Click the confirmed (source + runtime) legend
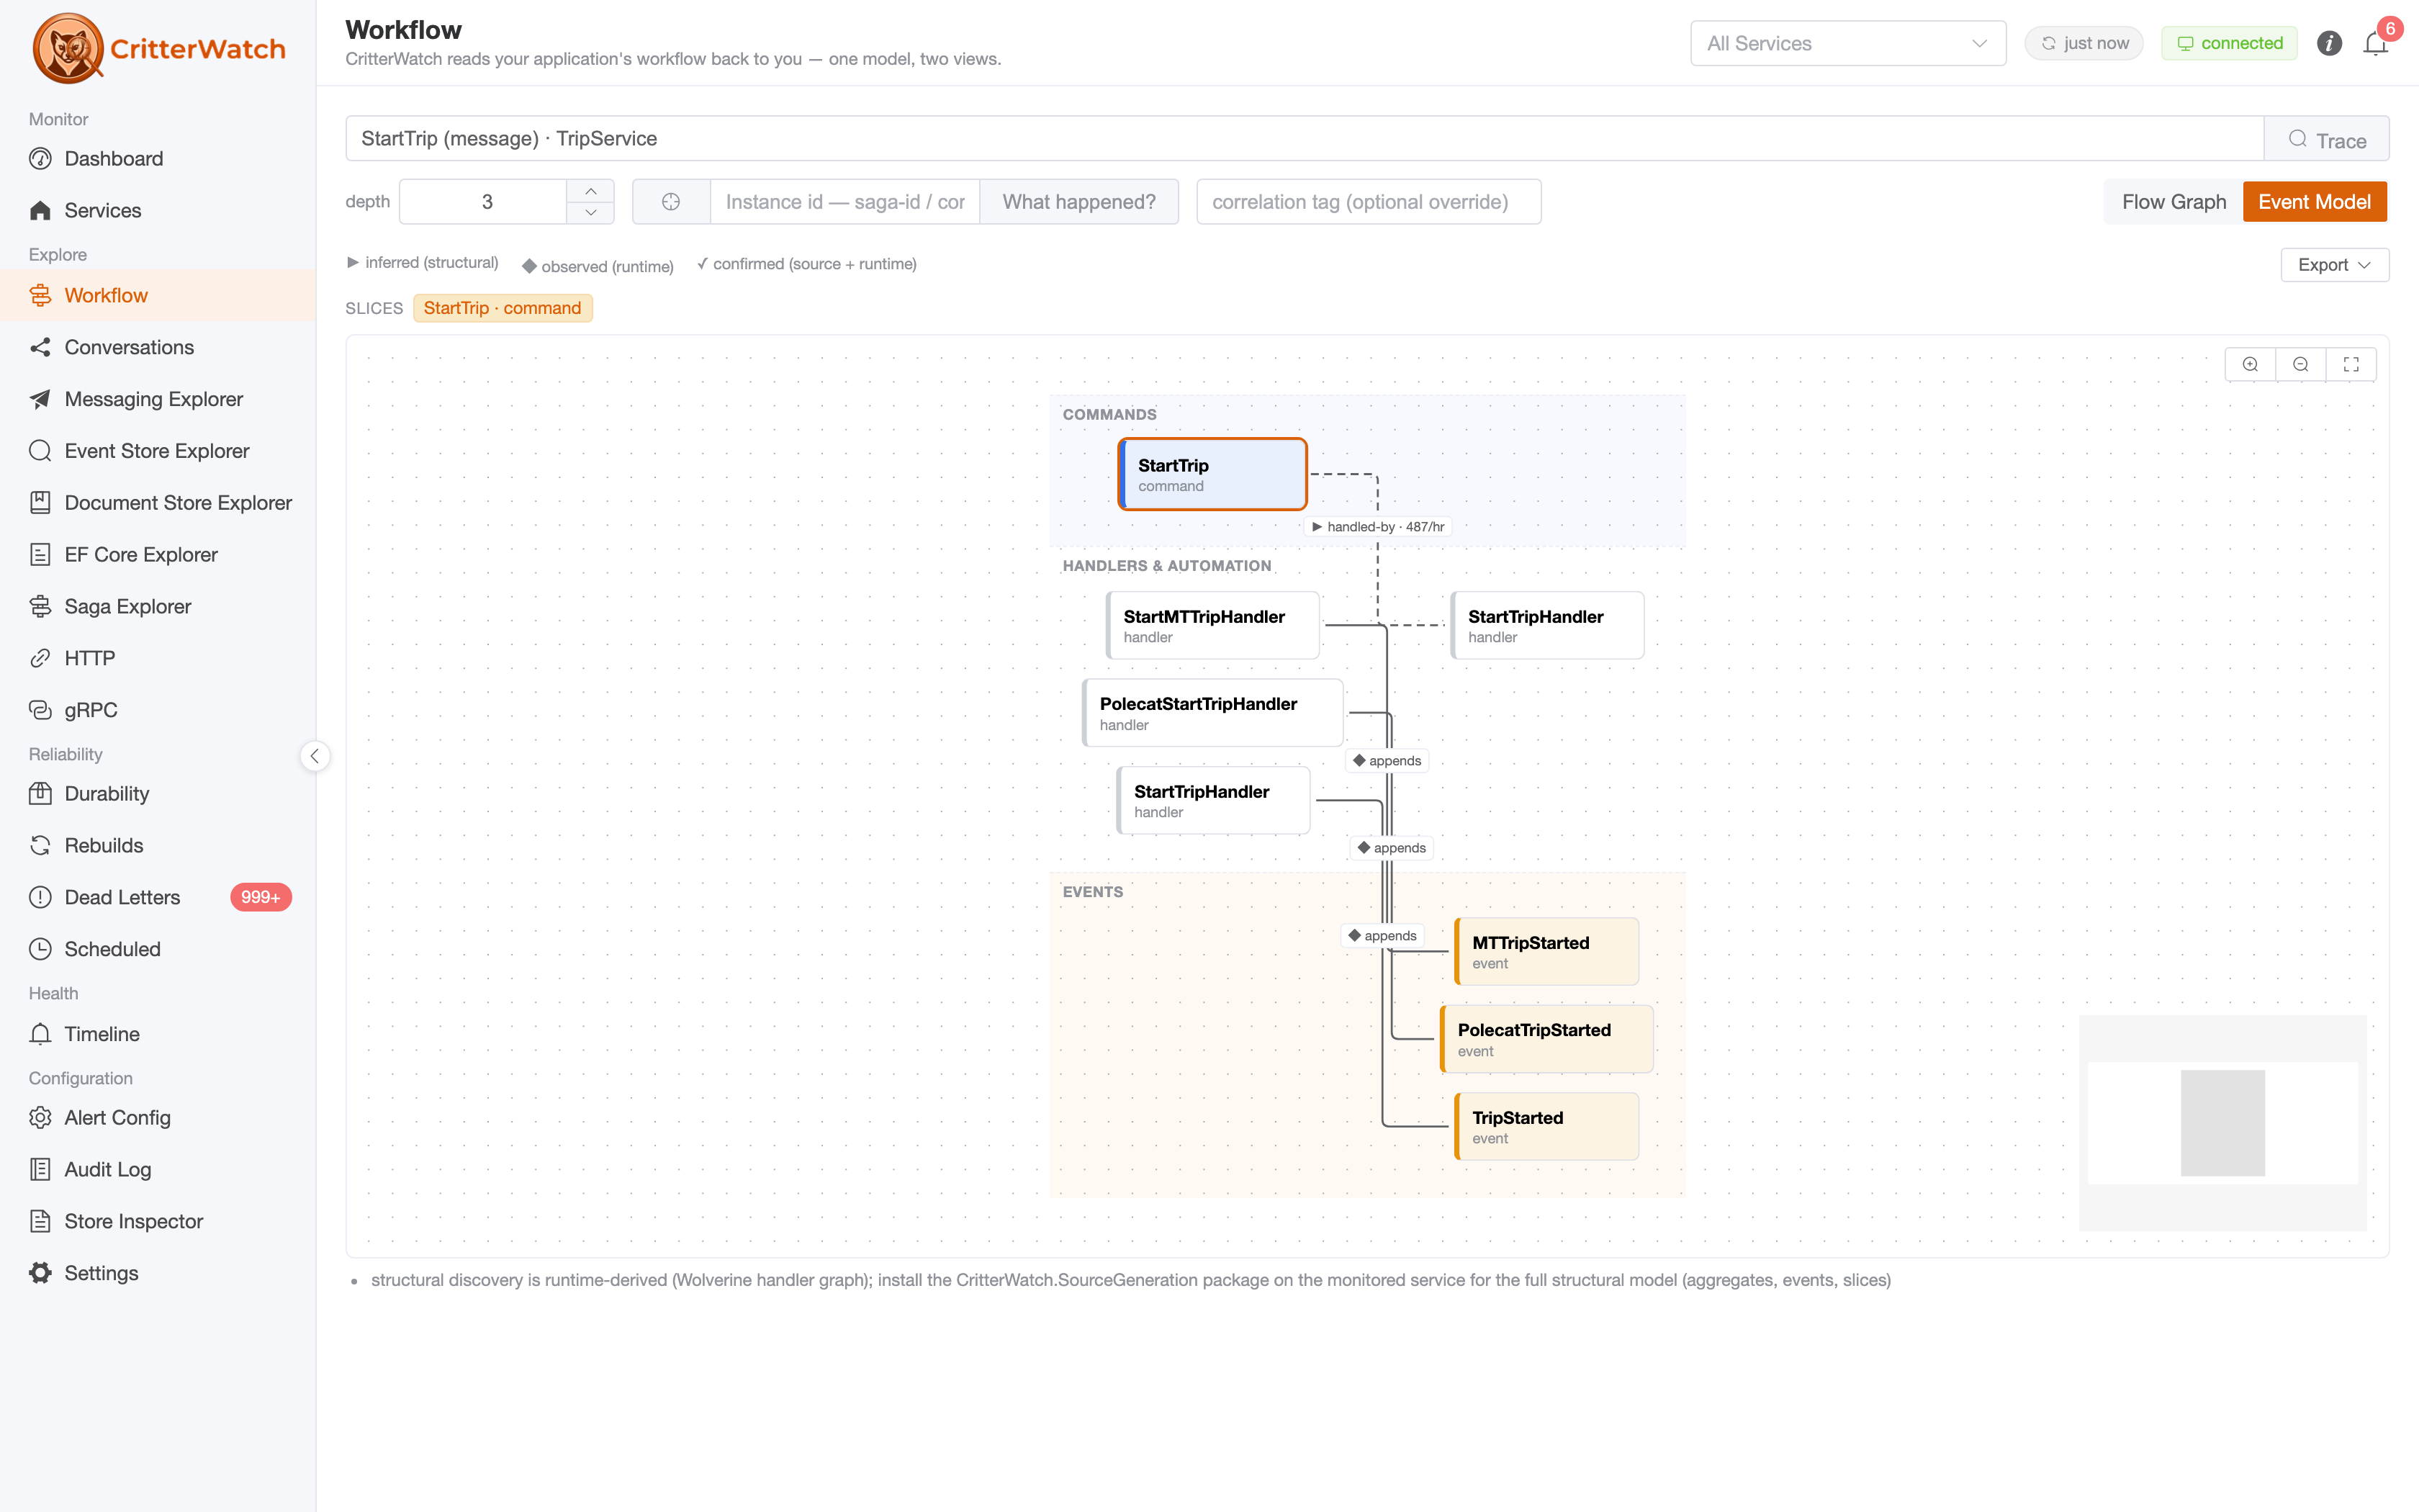Viewport: 2419px width, 1512px height. (806, 264)
